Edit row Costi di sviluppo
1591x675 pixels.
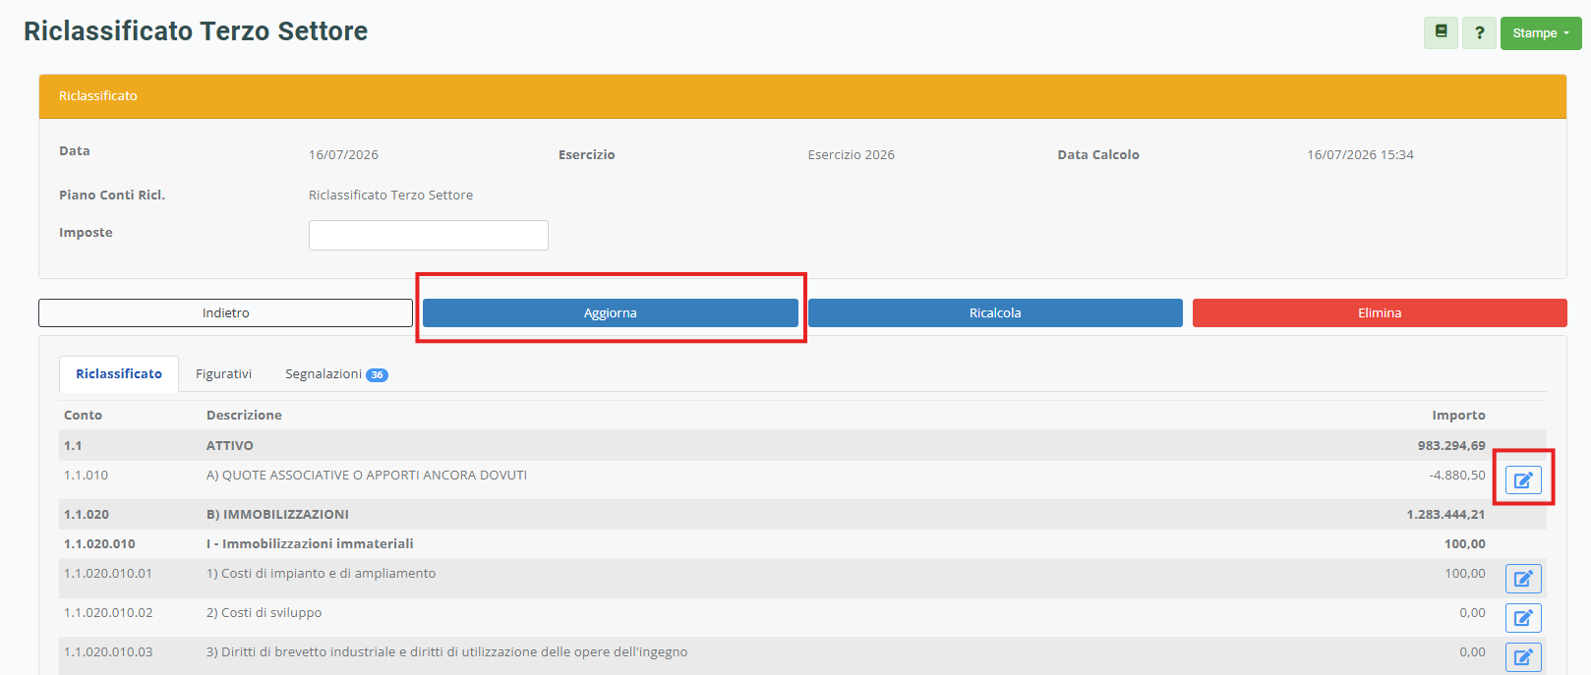[x=1523, y=618]
